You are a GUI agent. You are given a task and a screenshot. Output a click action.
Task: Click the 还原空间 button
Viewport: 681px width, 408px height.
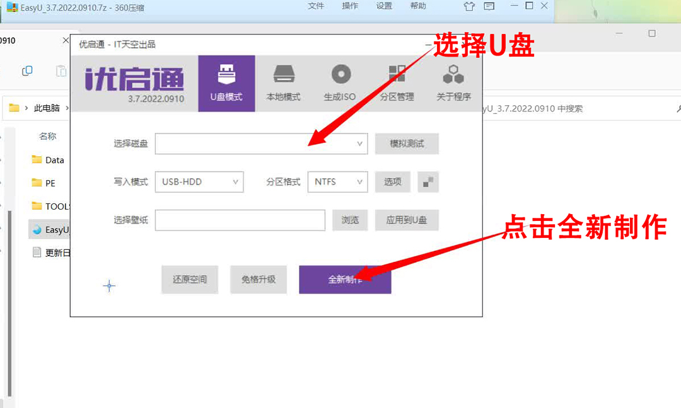190,280
